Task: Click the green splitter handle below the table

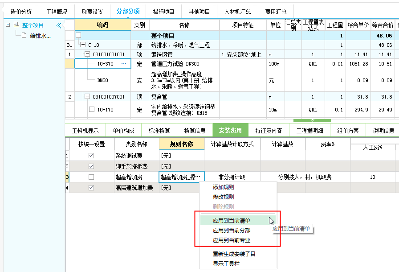Action: (x=312, y=120)
